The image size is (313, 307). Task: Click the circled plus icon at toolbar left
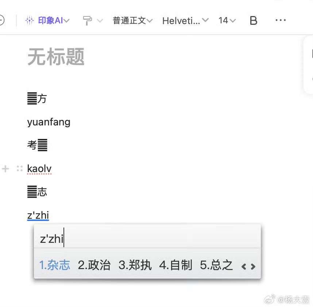coord(1,20)
